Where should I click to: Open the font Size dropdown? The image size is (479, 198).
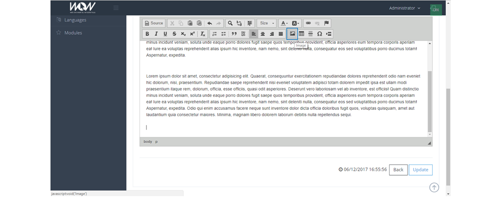(x=267, y=23)
